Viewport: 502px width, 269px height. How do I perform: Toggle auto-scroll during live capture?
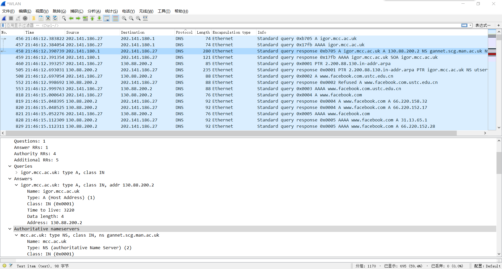(x=107, y=18)
